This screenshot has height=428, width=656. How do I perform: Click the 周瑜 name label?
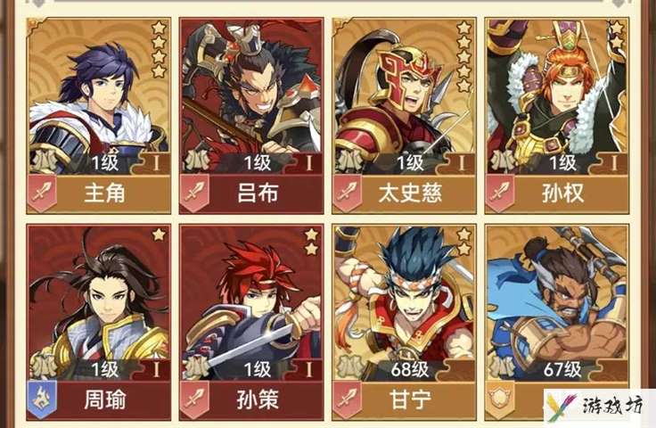coord(105,399)
